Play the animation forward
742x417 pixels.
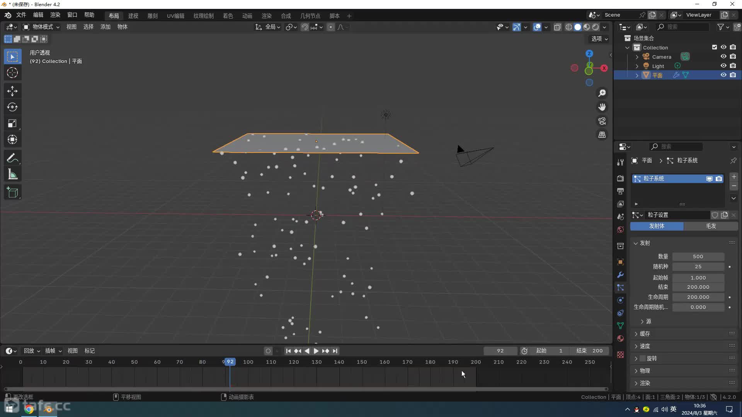(x=316, y=351)
